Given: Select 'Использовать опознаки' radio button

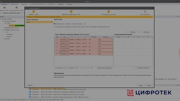Looking at the screenshot, I should [x=55, y=24].
